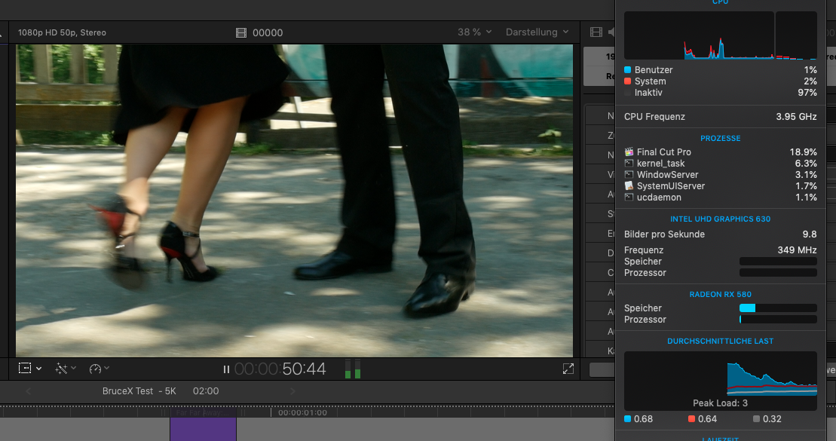The height and width of the screenshot is (441, 836).
Task: Click the CPU usage history graph
Action: 698,35
